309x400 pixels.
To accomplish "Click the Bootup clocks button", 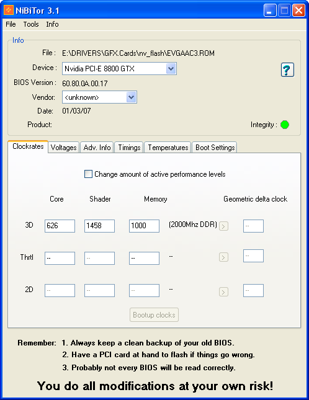I will pyautogui.click(x=154, y=315).
